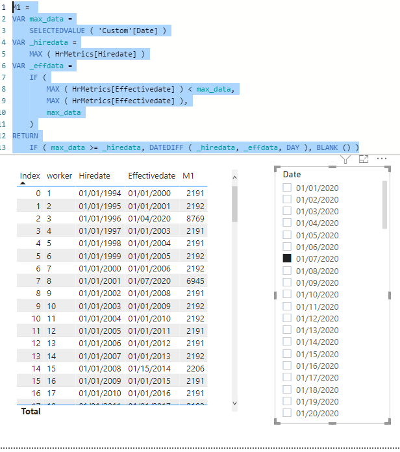
Task: Click formula line number 13
Action: [x=3, y=147]
